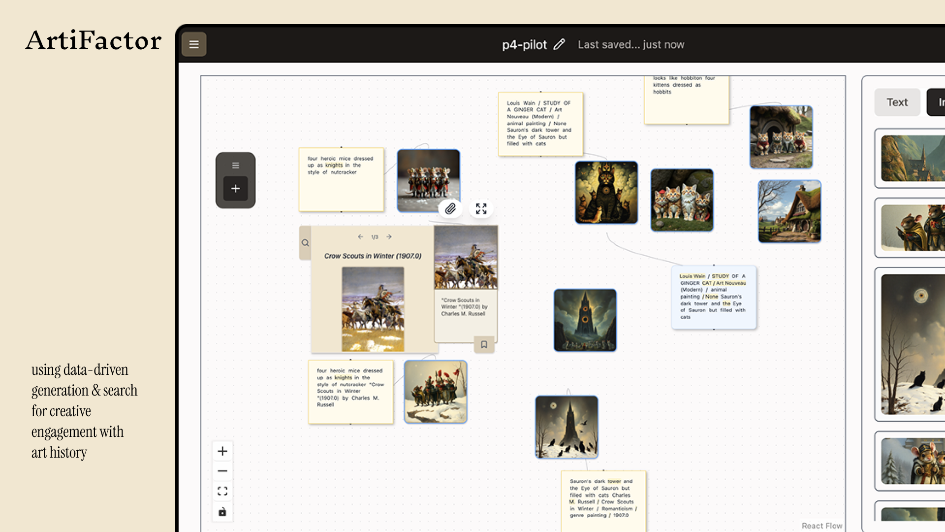Go to the previous artwork result arrow
The width and height of the screenshot is (945, 532).
tap(360, 237)
